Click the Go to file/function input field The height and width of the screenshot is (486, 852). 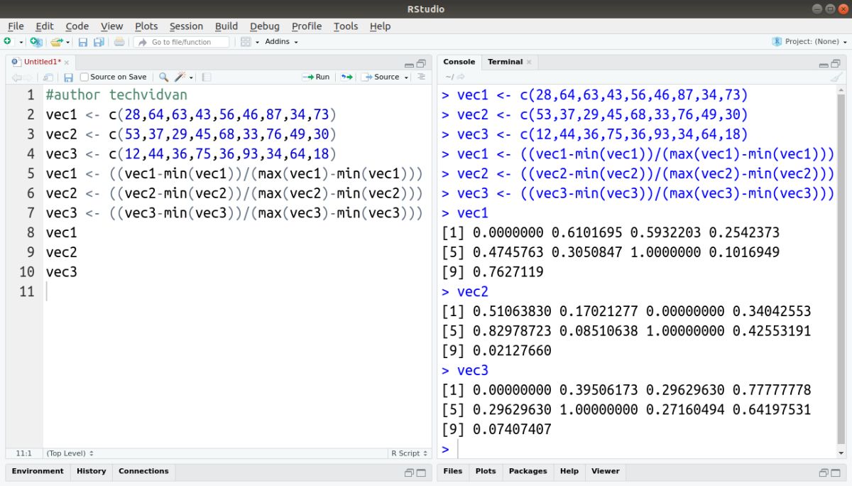182,41
